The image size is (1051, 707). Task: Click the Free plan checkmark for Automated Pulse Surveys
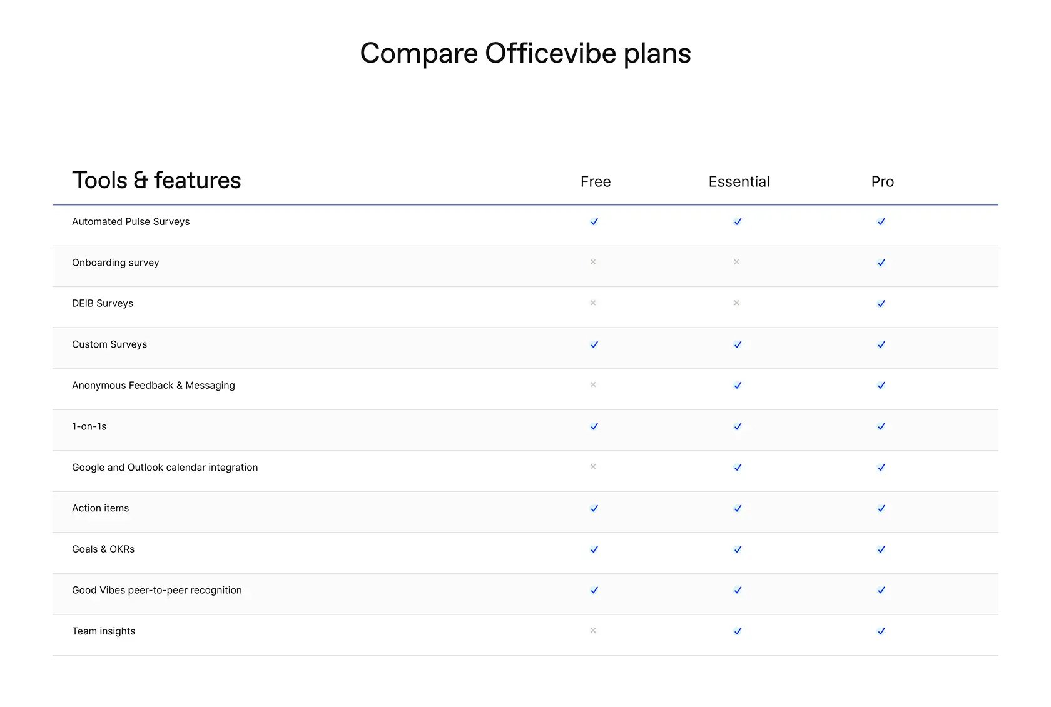(594, 221)
